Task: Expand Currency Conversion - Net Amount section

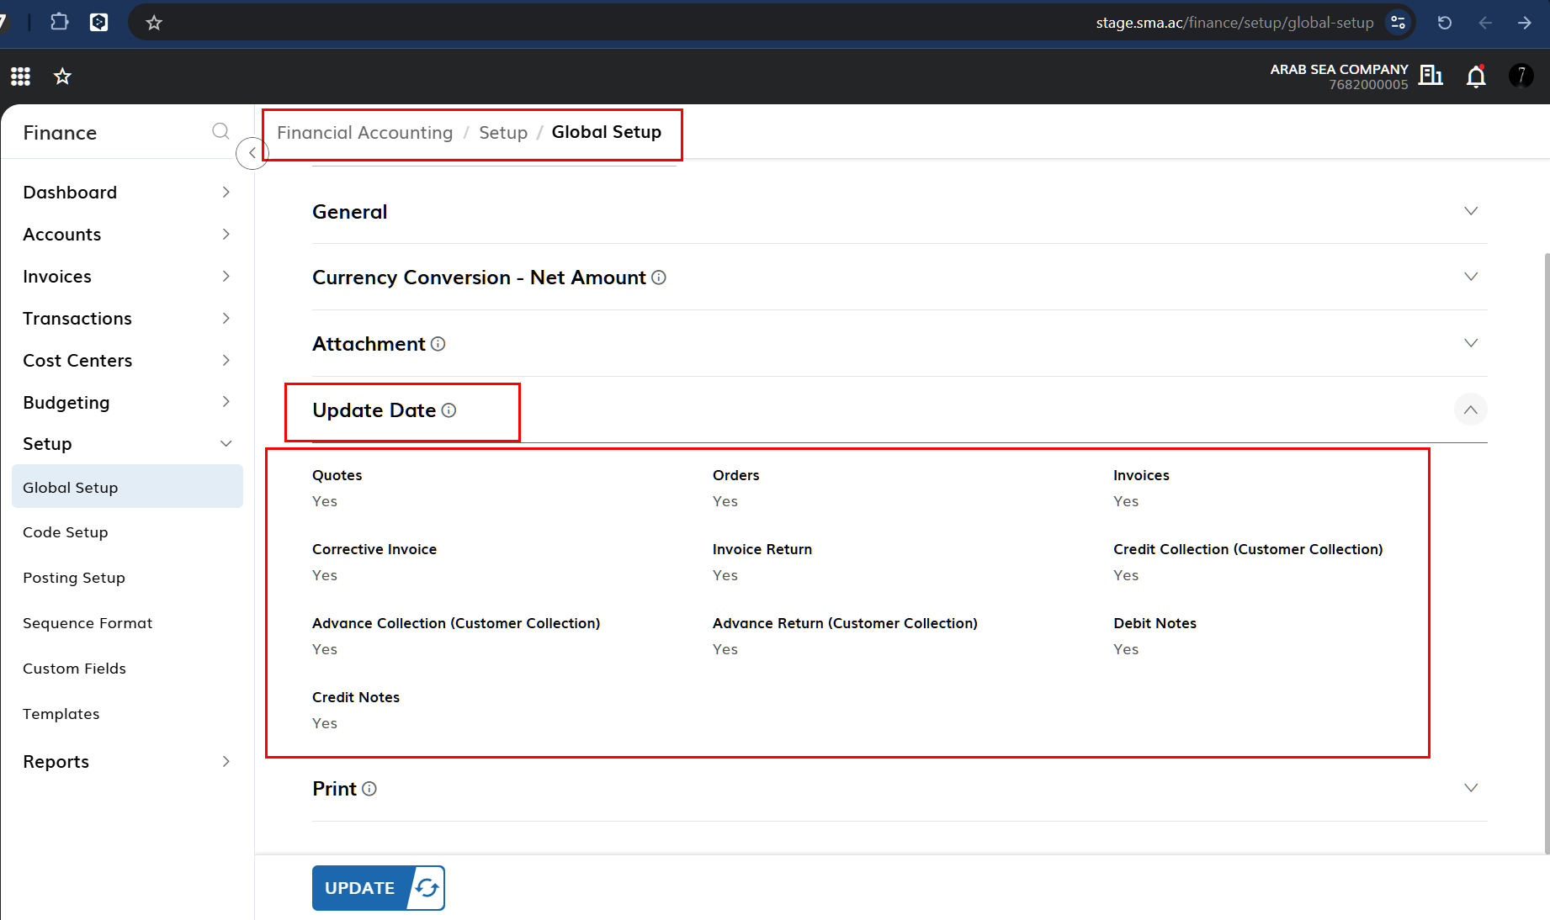Action: tap(1471, 277)
